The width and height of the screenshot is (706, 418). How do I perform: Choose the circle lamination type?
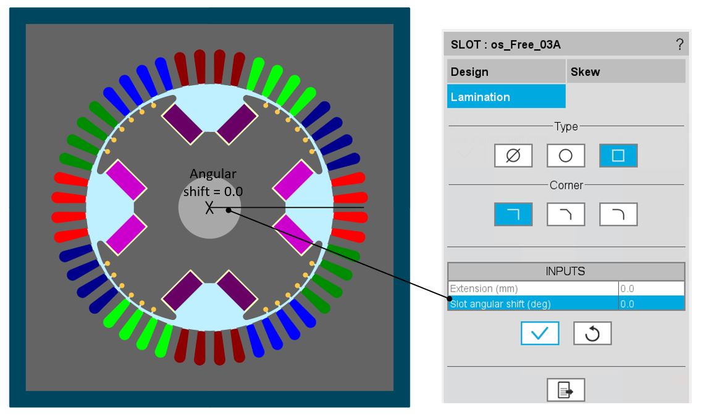click(566, 156)
